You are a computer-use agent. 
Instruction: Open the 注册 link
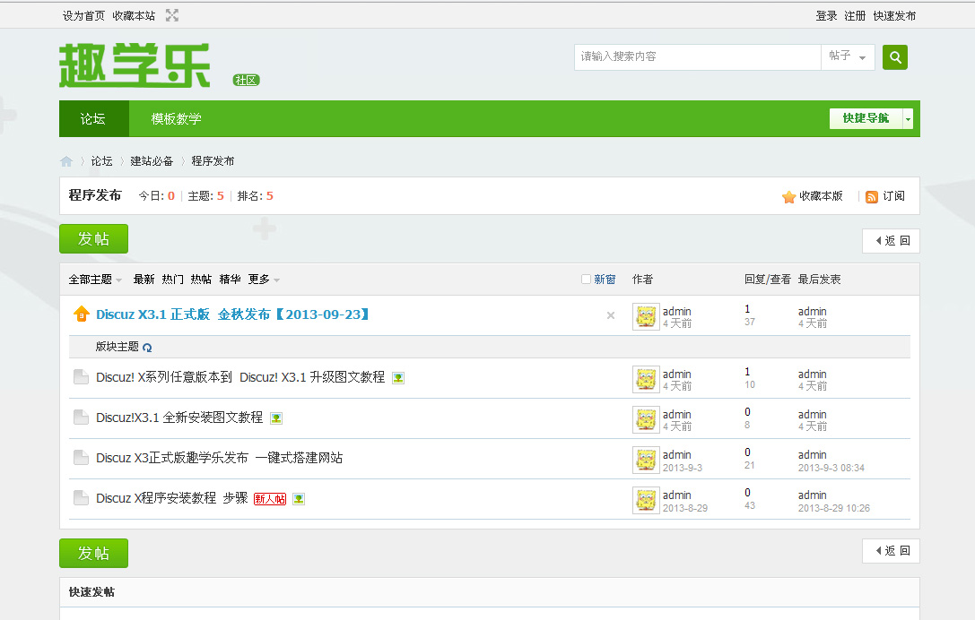coord(855,16)
